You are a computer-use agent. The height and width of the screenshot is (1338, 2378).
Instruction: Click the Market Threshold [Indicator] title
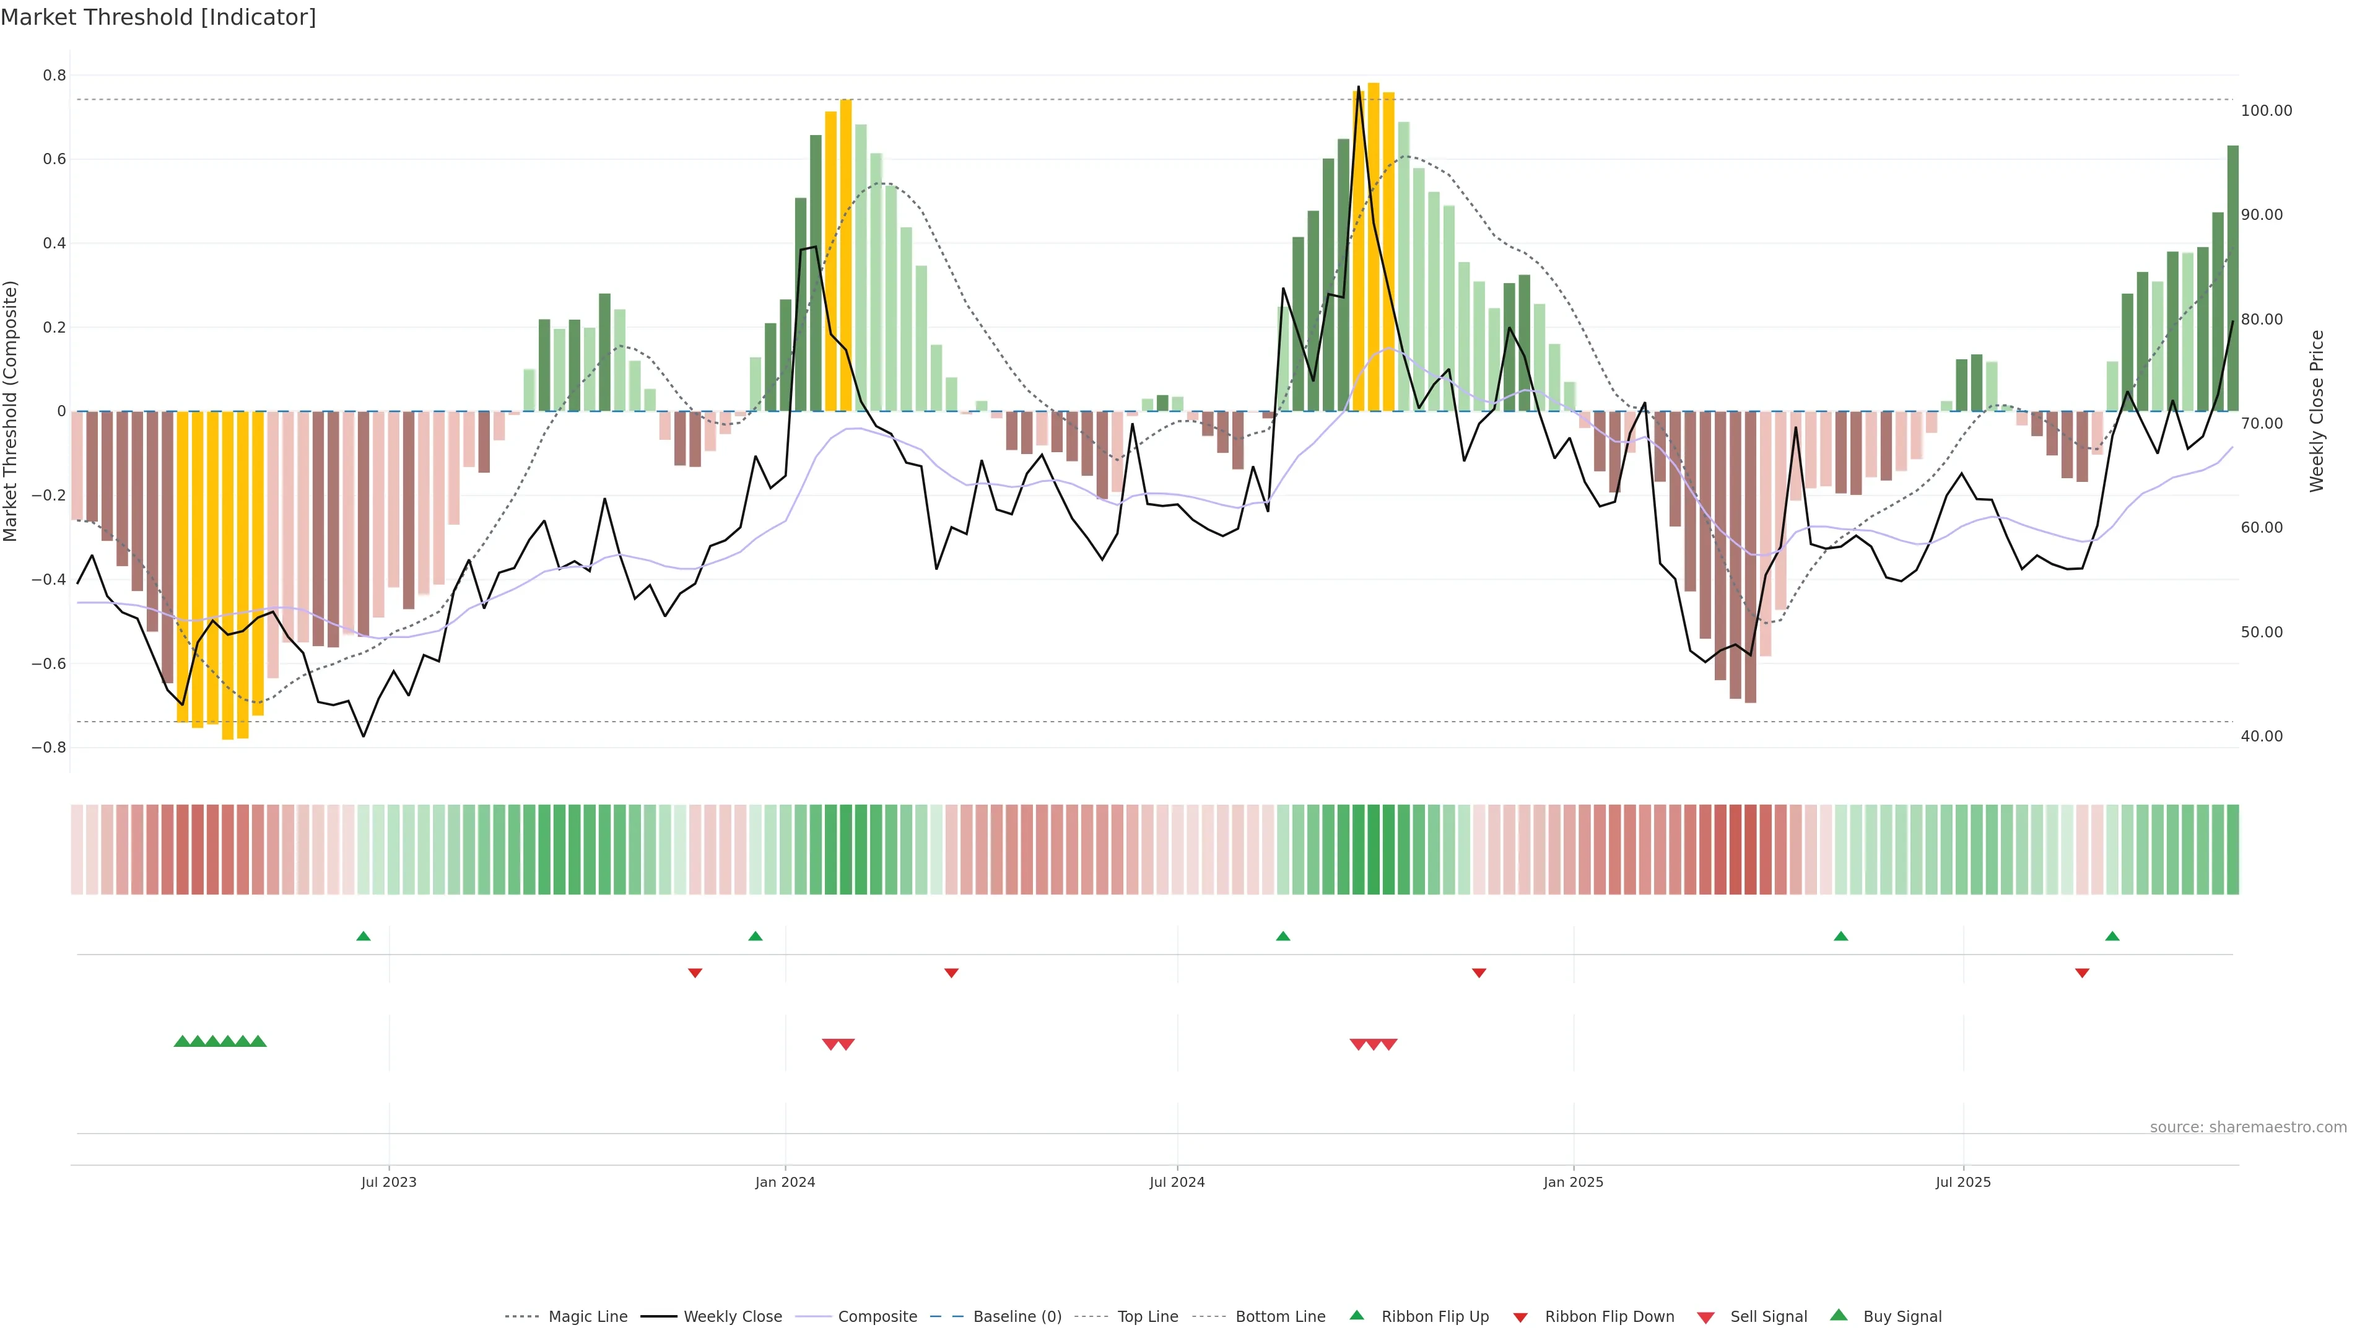(158, 17)
